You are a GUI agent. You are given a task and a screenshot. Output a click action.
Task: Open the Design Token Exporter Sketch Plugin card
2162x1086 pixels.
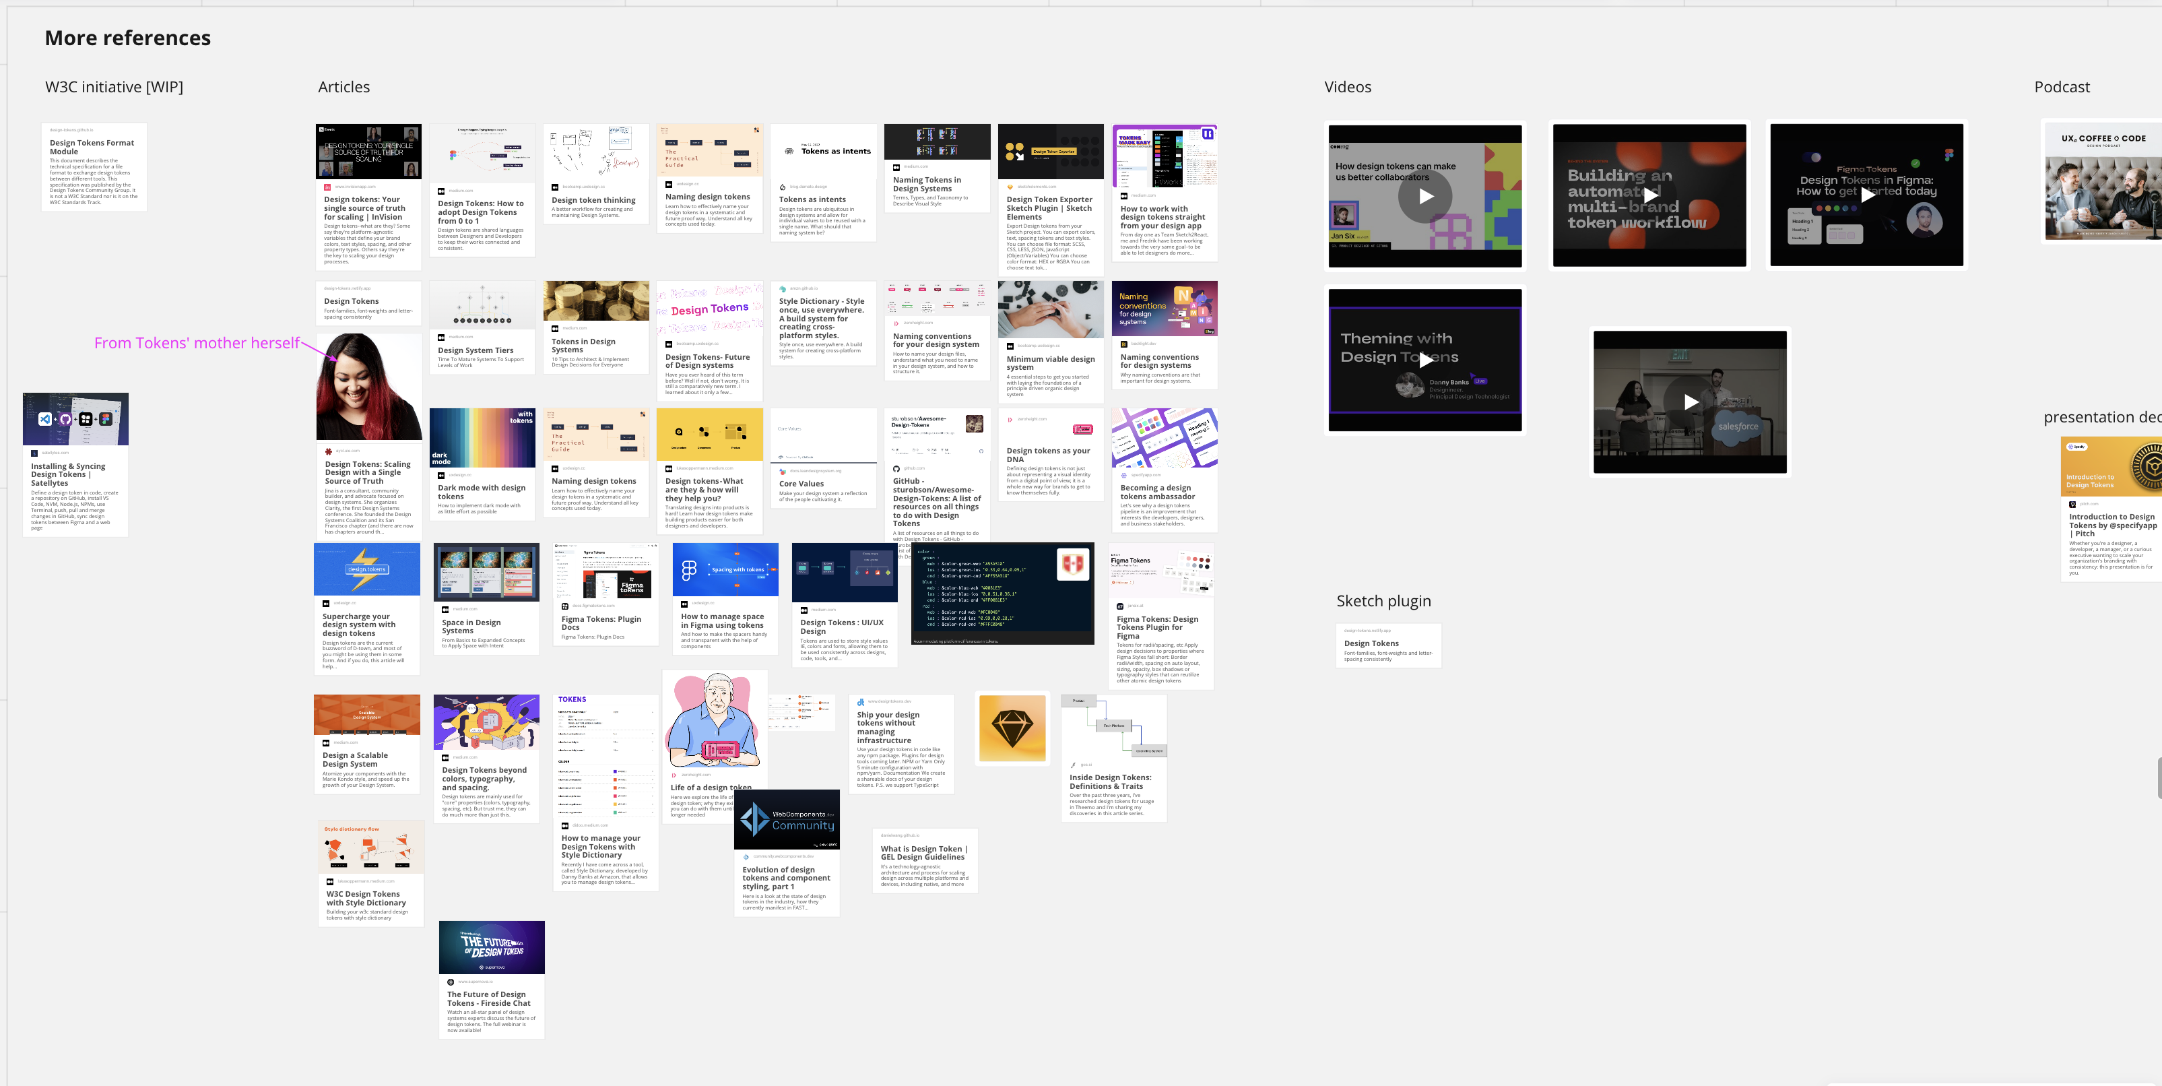[x=1051, y=199]
